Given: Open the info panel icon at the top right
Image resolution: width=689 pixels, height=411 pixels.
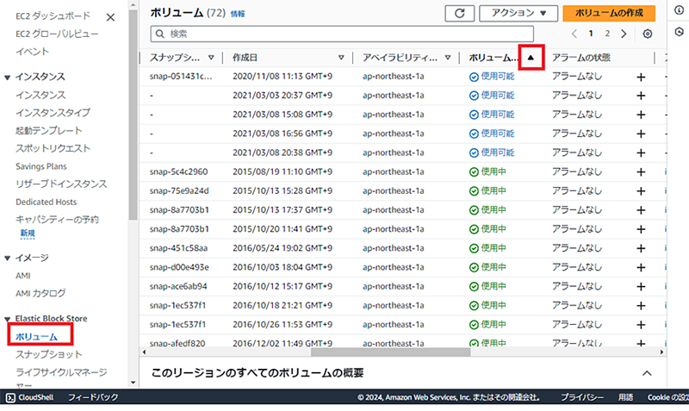Looking at the screenshot, I should pos(679,10).
